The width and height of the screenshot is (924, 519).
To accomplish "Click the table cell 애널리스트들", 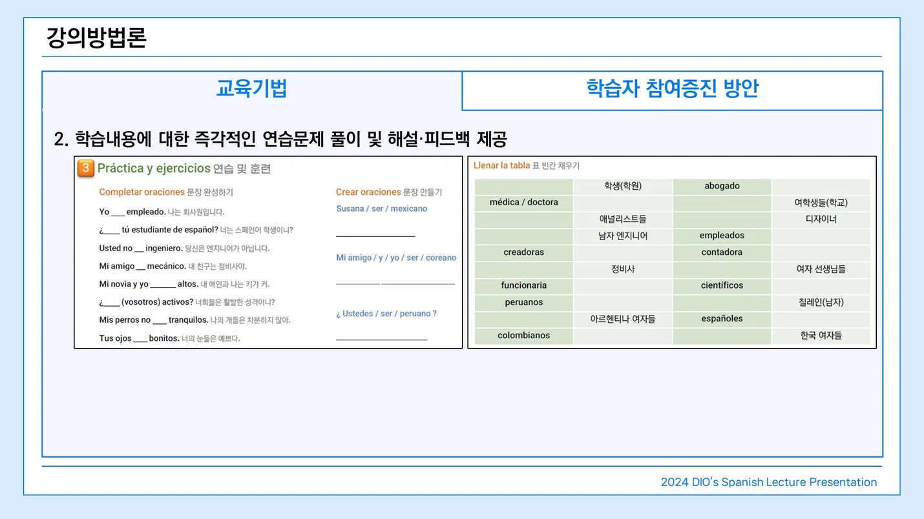I will [623, 219].
